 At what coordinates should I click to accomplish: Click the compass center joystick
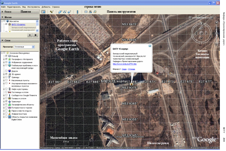pyautogui.click(x=201, y=33)
